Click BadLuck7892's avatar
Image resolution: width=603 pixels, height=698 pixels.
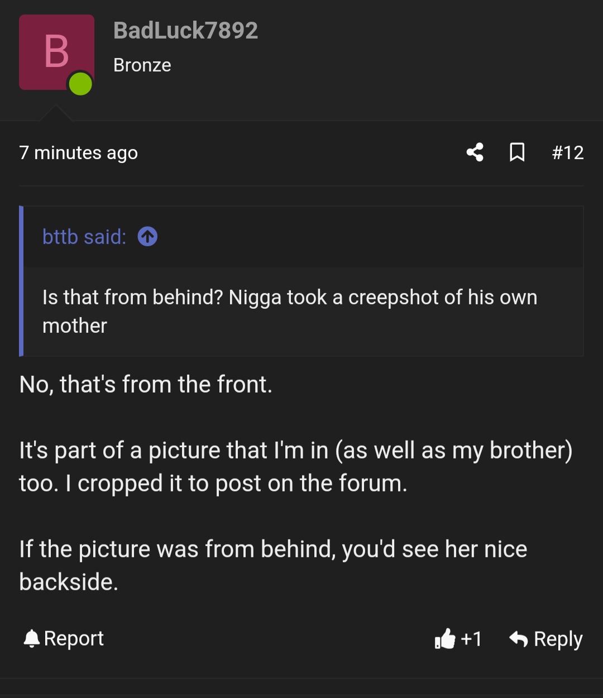click(56, 52)
